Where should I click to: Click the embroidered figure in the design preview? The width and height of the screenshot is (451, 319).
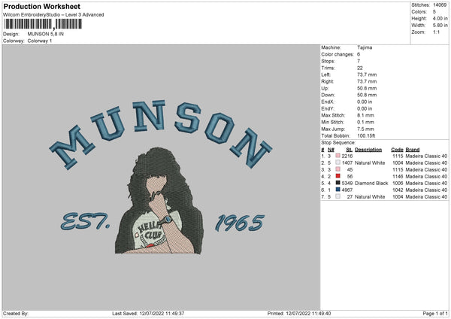point(159,201)
